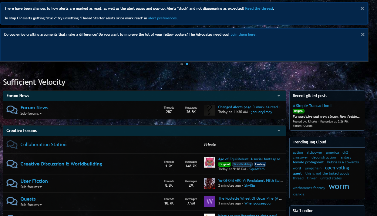
Task: Collapse the Creative Forums section chevron
Action: point(279,130)
